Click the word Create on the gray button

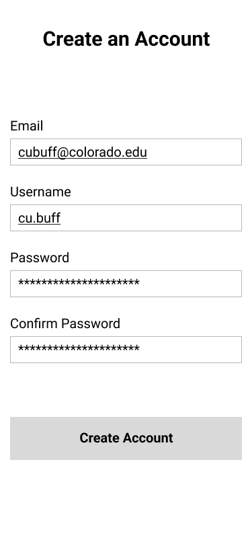coord(99,438)
